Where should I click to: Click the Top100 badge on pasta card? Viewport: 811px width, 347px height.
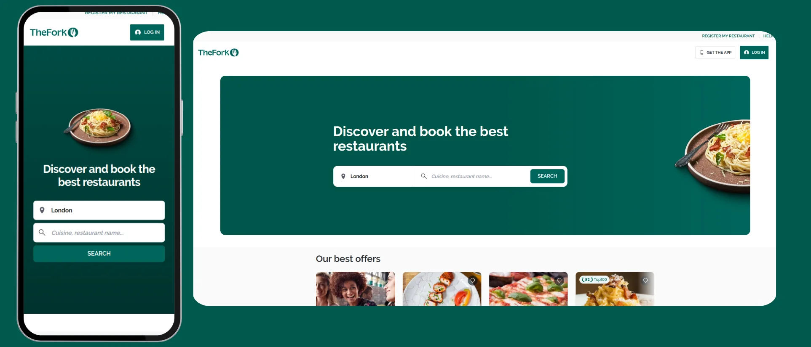594,280
